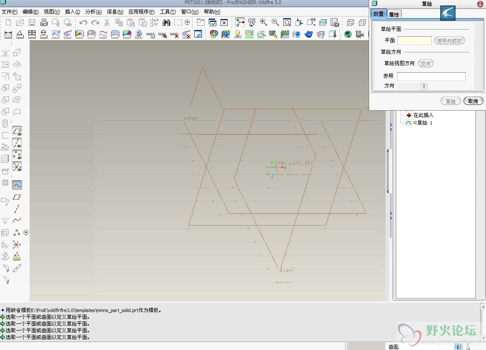
Task: Open the 曲面 filter dropdown
Action: tap(458, 347)
